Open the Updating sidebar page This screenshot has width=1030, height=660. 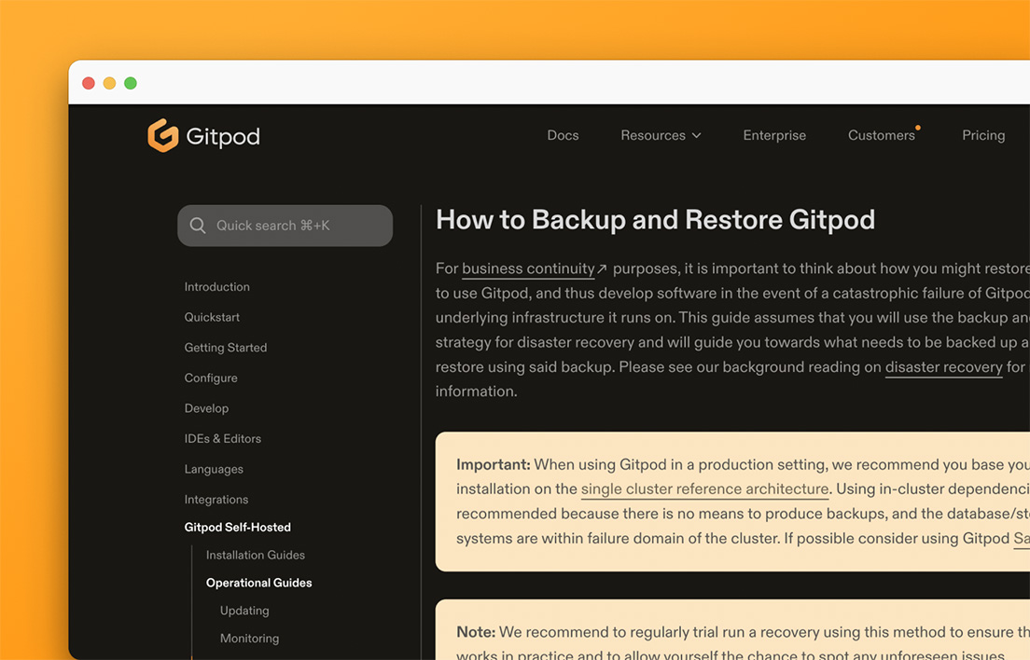[244, 611]
